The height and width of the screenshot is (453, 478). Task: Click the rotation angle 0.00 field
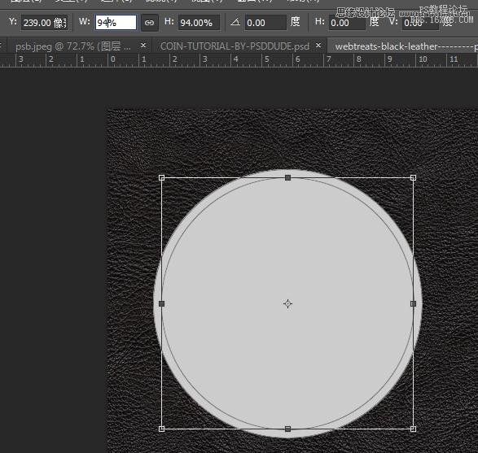[x=265, y=23]
